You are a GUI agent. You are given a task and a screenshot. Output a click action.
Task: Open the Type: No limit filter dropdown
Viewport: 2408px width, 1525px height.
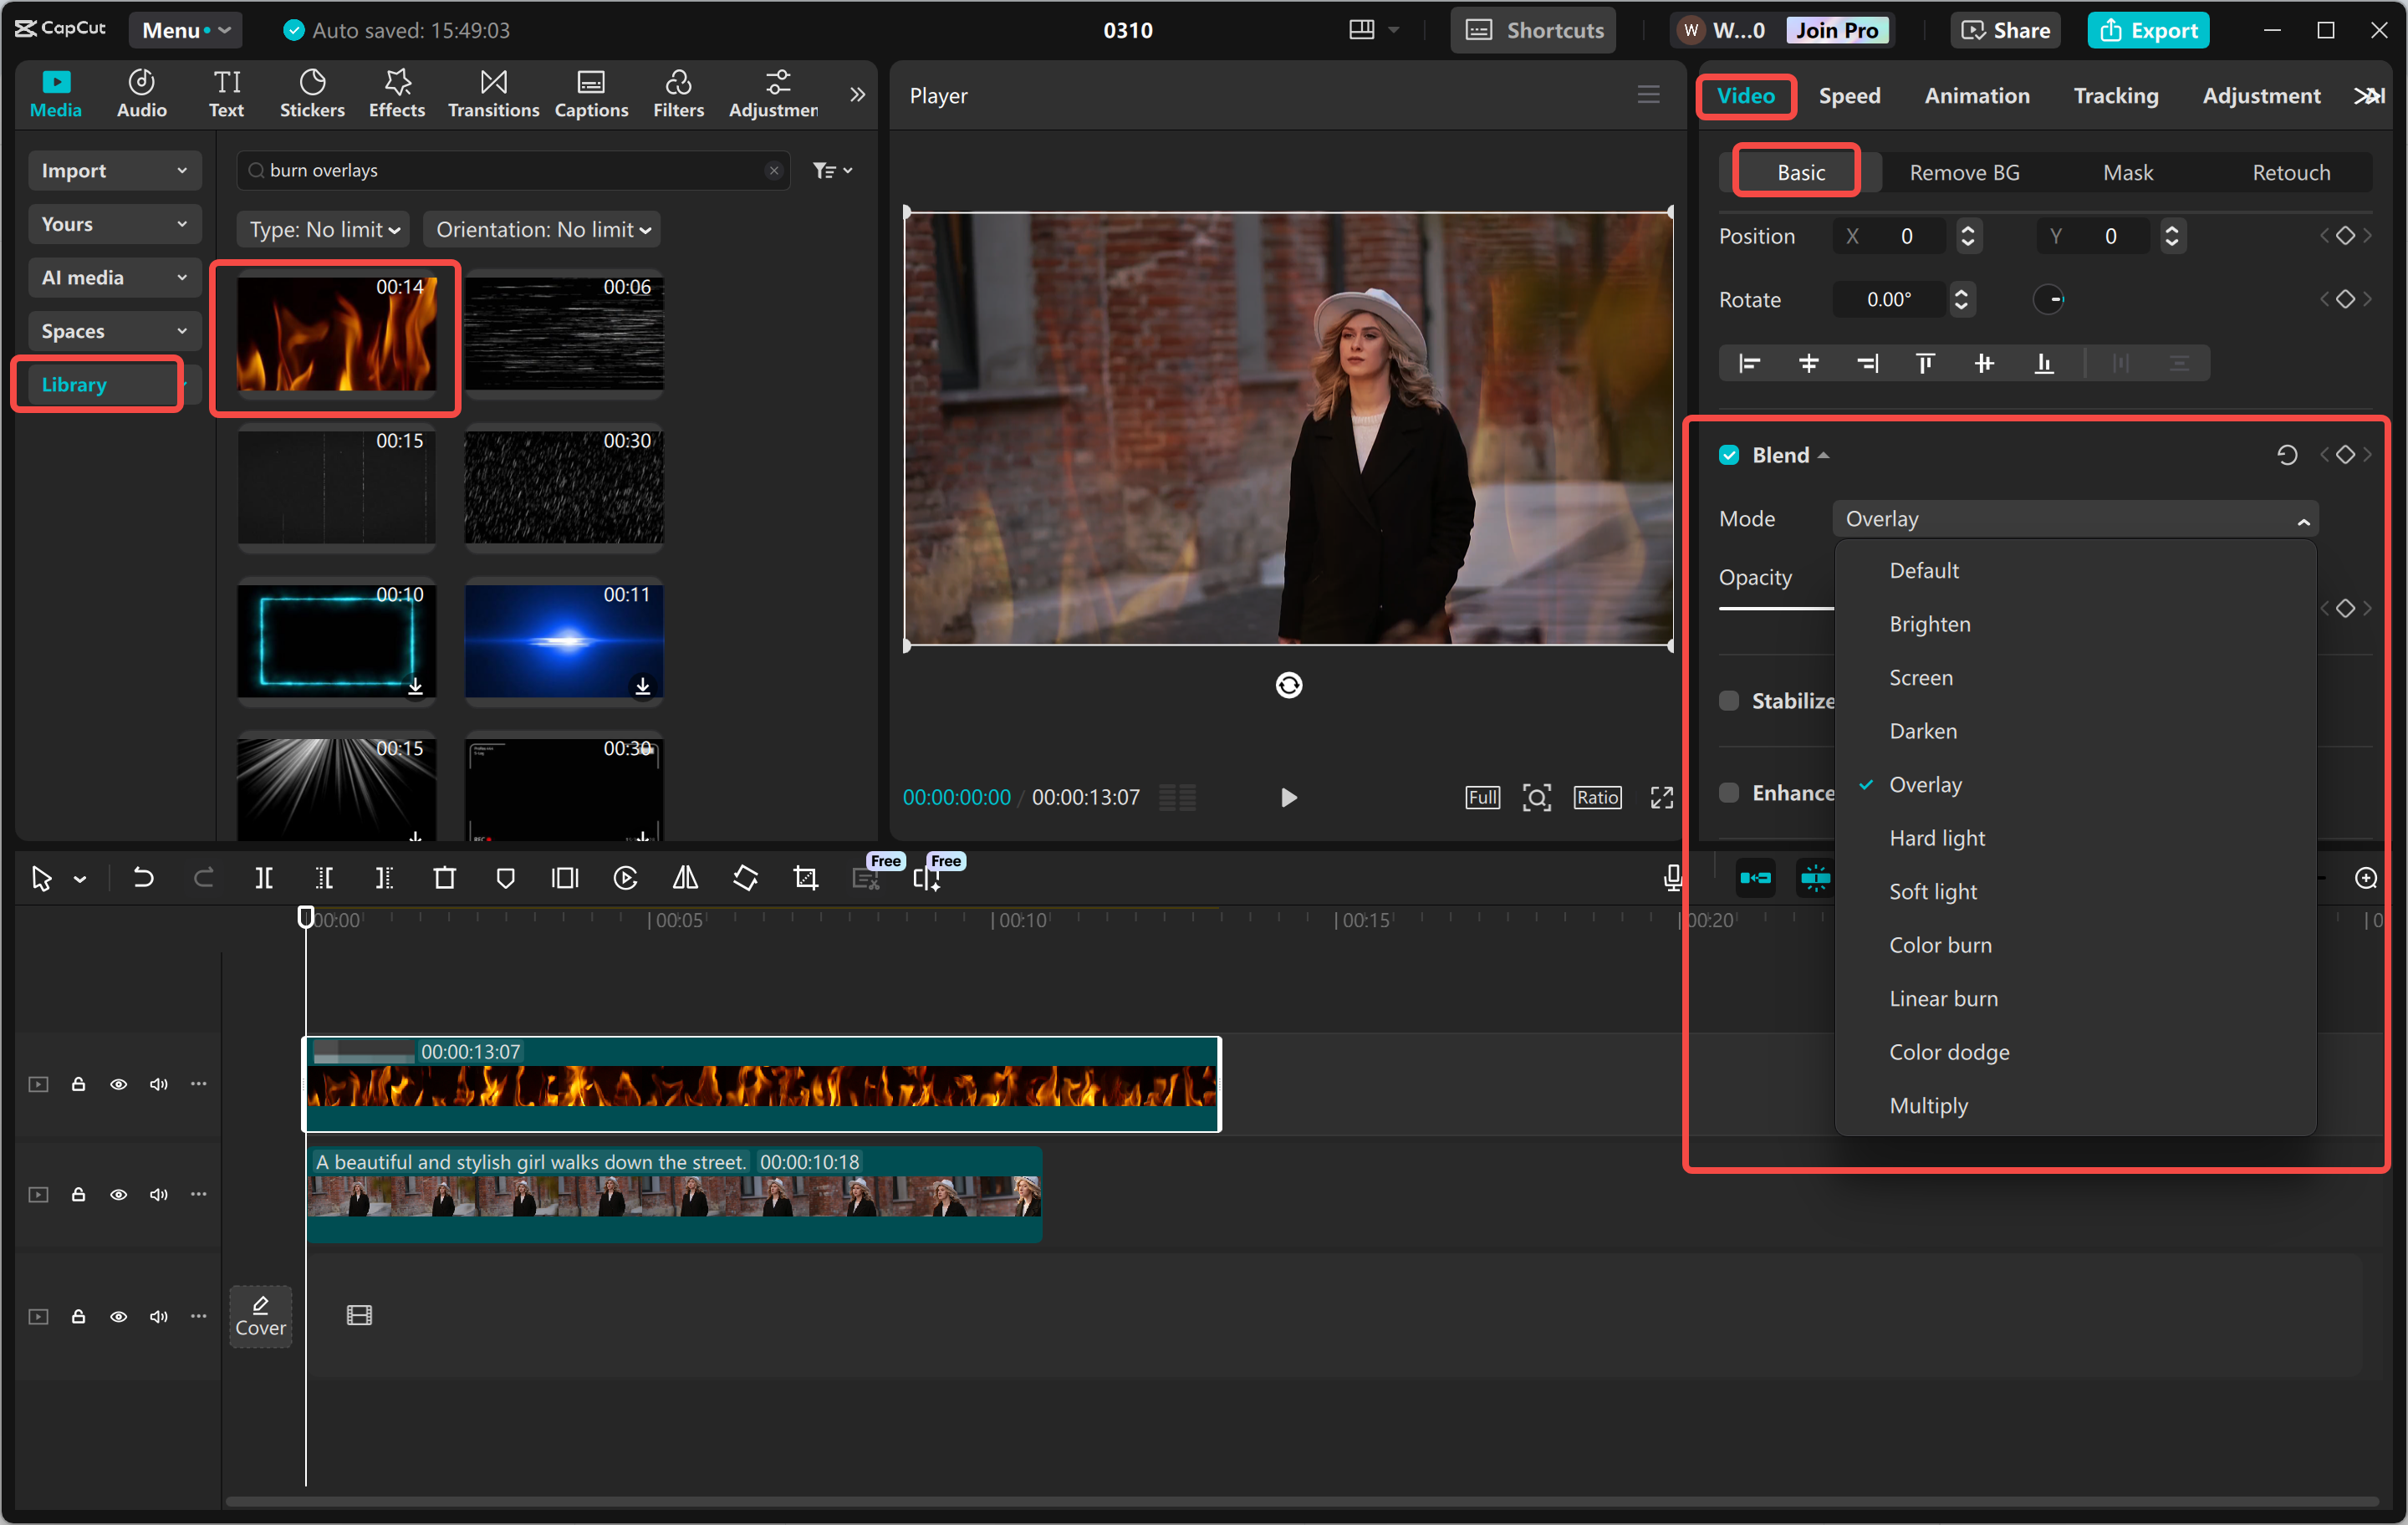tap(322, 229)
